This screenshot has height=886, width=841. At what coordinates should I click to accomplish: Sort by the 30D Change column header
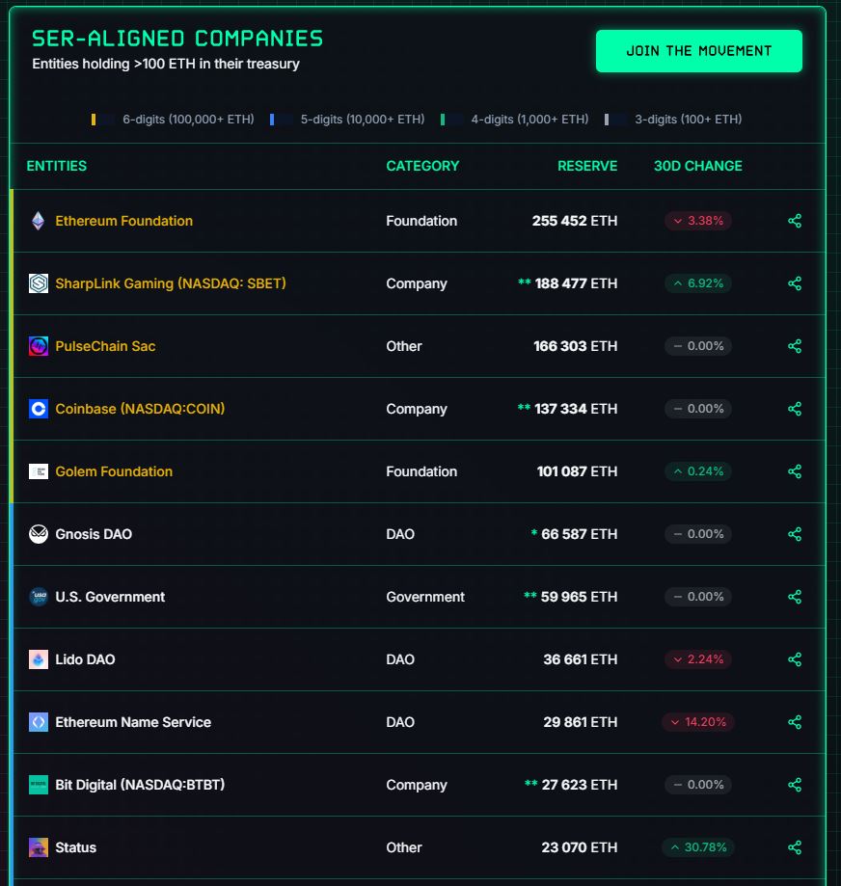pyautogui.click(x=698, y=166)
